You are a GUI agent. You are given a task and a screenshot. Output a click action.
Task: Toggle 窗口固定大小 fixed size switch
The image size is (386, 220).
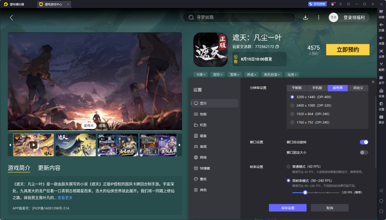tap(364, 152)
